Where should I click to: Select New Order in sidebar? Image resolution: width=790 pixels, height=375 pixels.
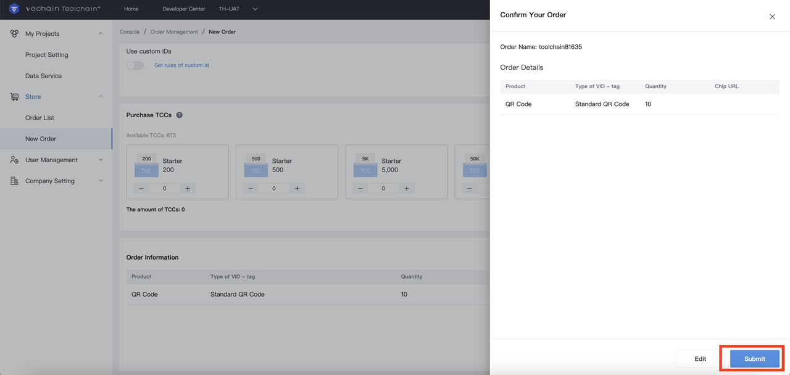click(56, 139)
